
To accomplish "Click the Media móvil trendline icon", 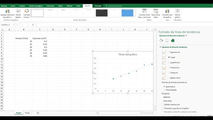I will (x=164, y=78).
